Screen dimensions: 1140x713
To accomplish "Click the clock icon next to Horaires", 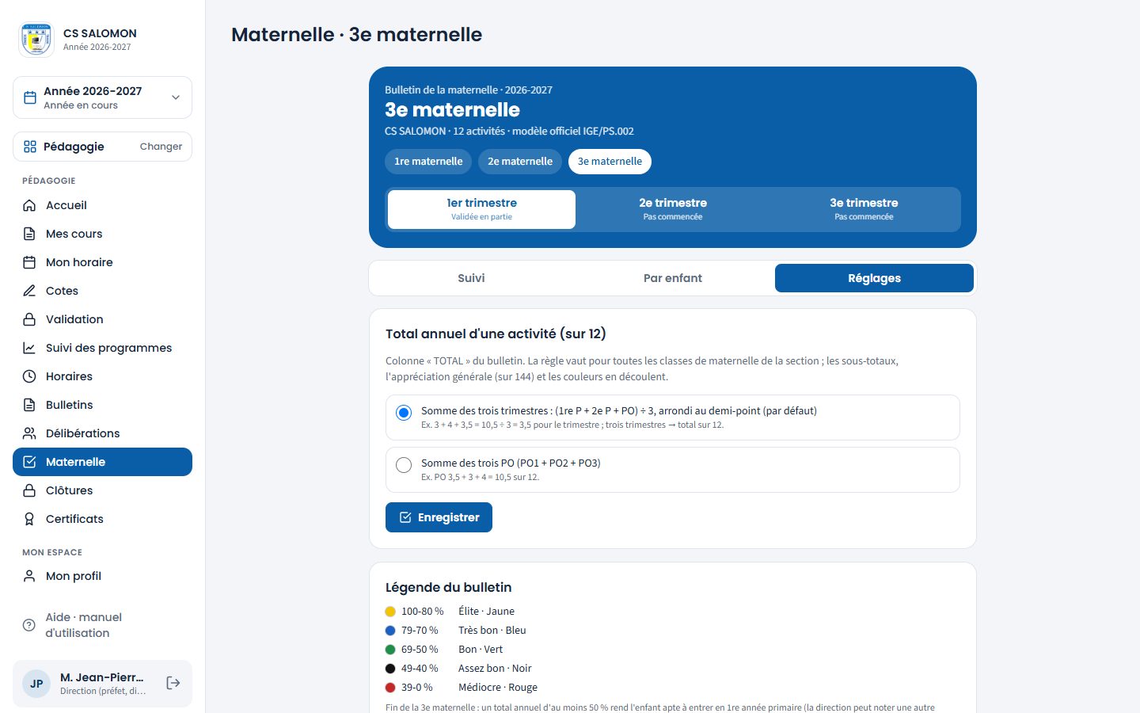I will pos(29,376).
